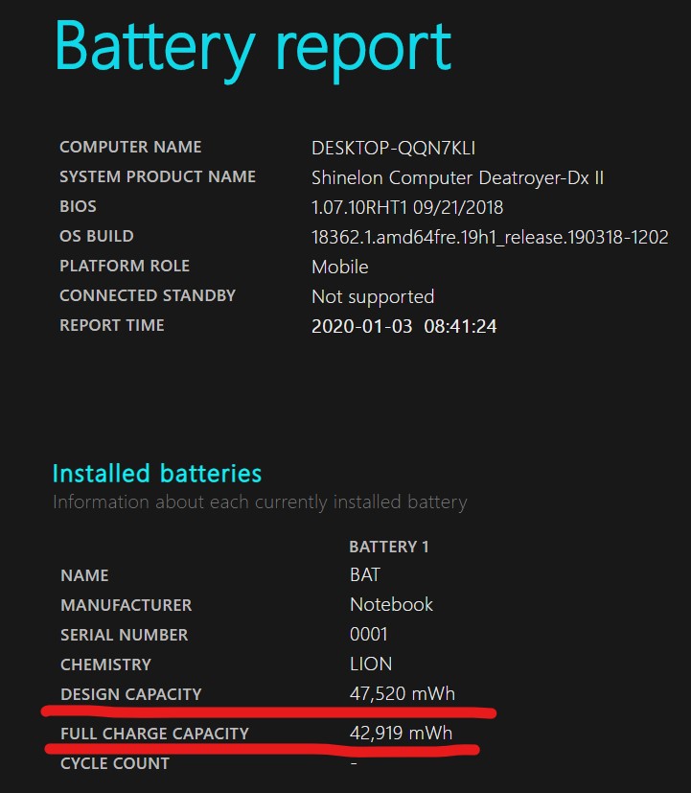Click the DESKTOP-QQN7KLI computer name value
This screenshot has height=793, width=691.
pos(393,148)
